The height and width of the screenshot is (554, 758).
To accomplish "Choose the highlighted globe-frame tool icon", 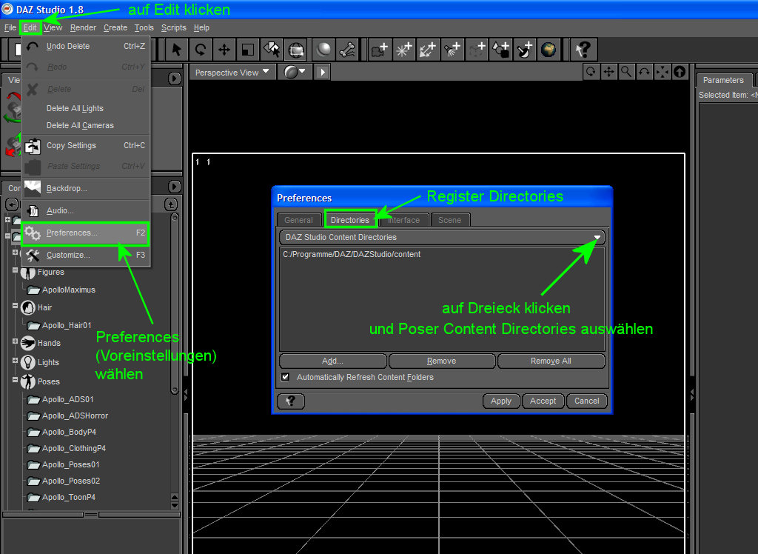I will coord(295,50).
